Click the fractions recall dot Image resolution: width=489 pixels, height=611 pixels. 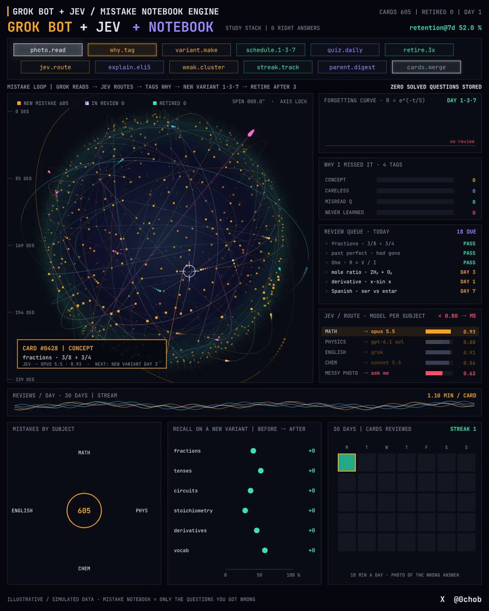253,451
